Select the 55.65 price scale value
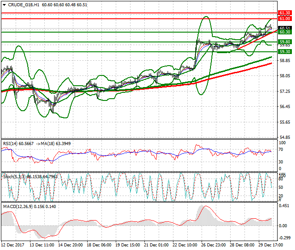 pyautogui.click(x=285, y=122)
